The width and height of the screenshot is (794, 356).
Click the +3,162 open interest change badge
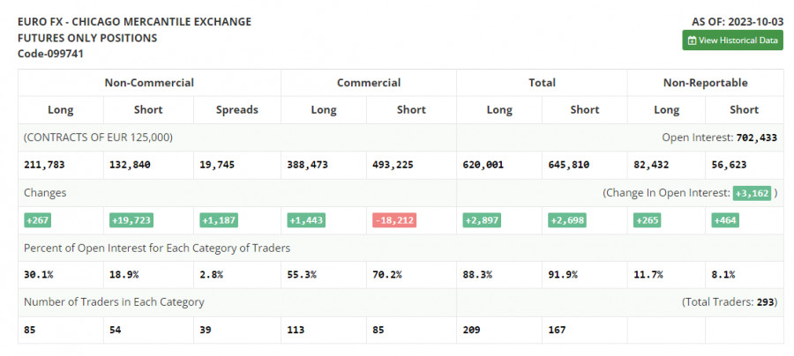[753, 193]
